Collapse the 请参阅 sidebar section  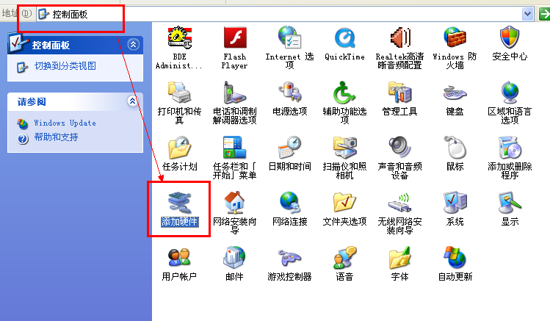133,101
